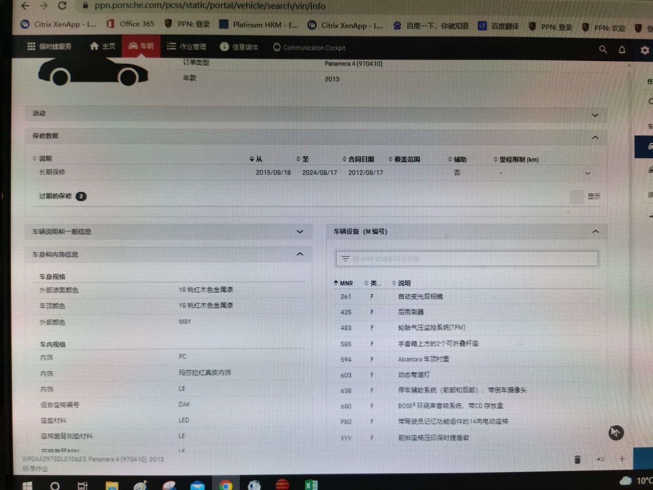Viewport: 653px width, 490px height.
Task: Open File Explorer from the taskbar
Action: click(112, 485)
